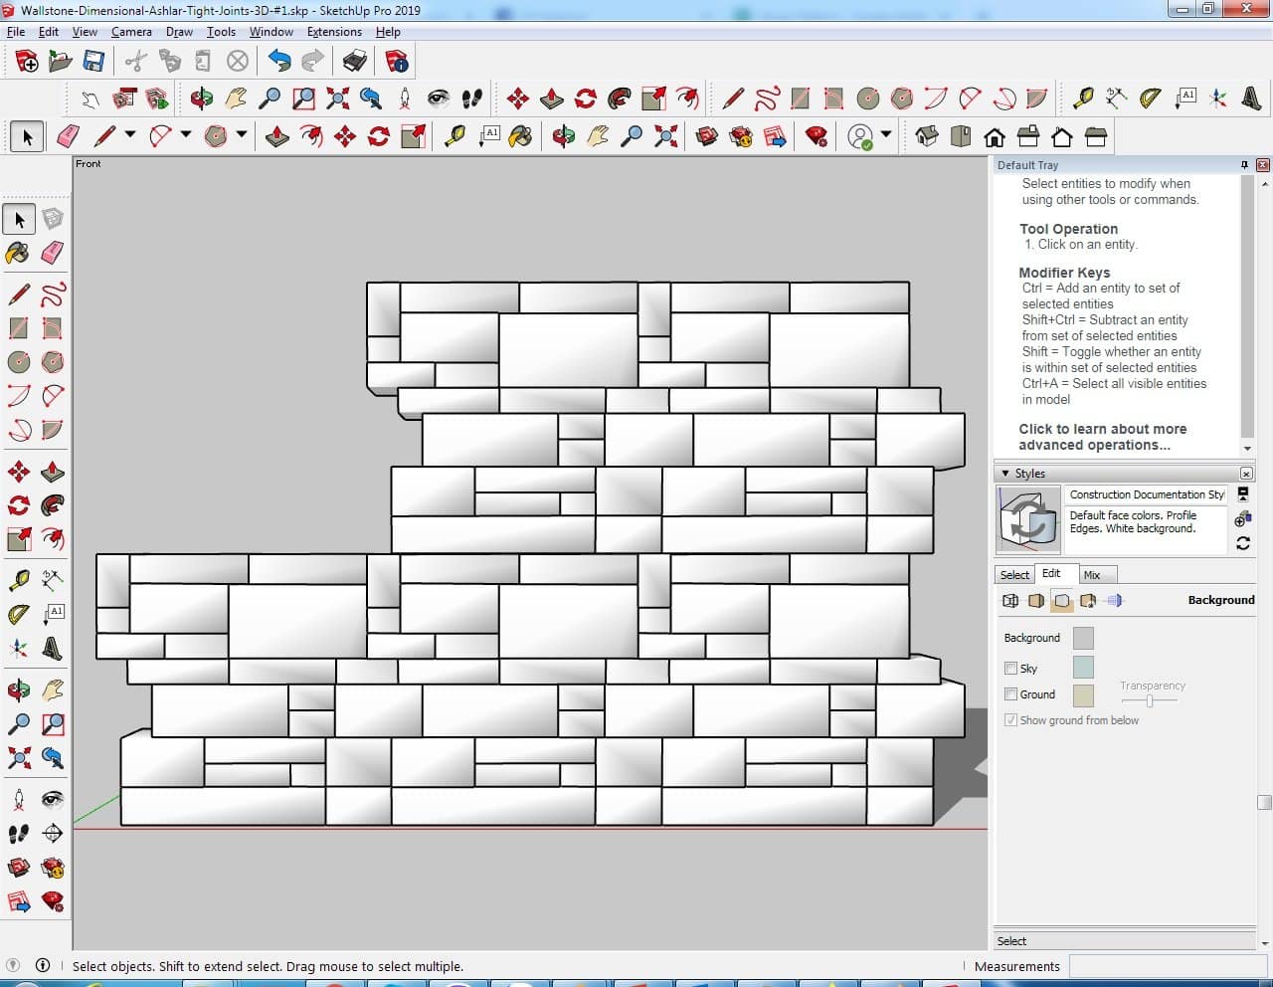This screenshot has width=1273, height=987.
Task: Open the dropdown arrow beside the pencil tool
Action: (x=130, y=135)
